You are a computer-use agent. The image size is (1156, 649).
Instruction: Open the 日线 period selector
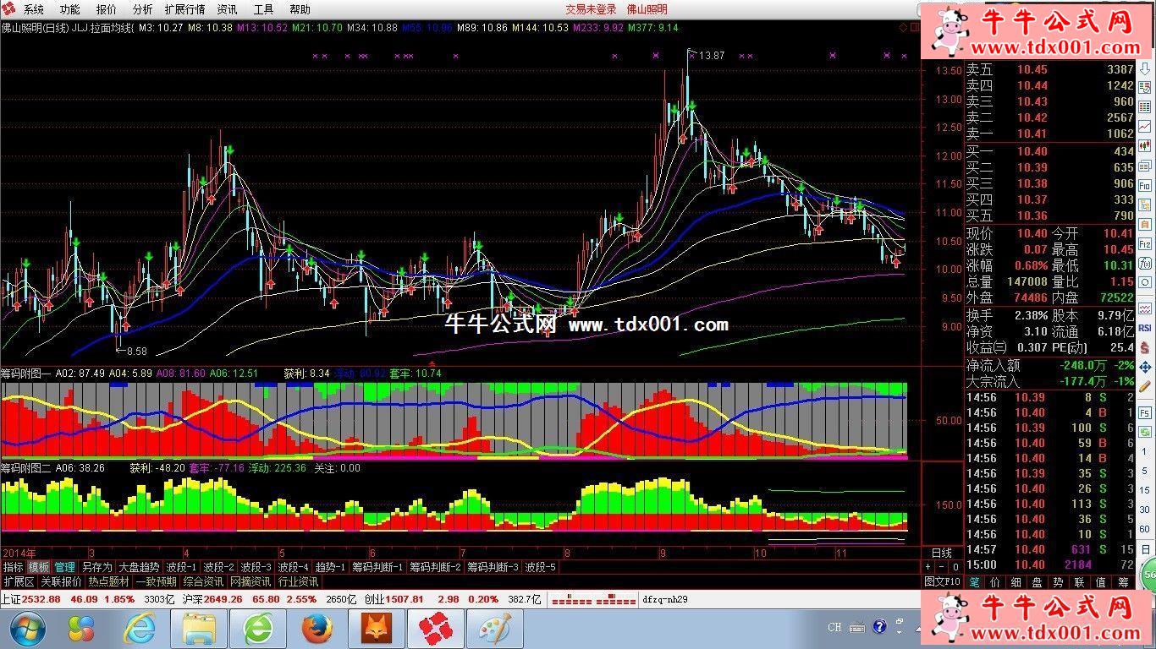941,553
